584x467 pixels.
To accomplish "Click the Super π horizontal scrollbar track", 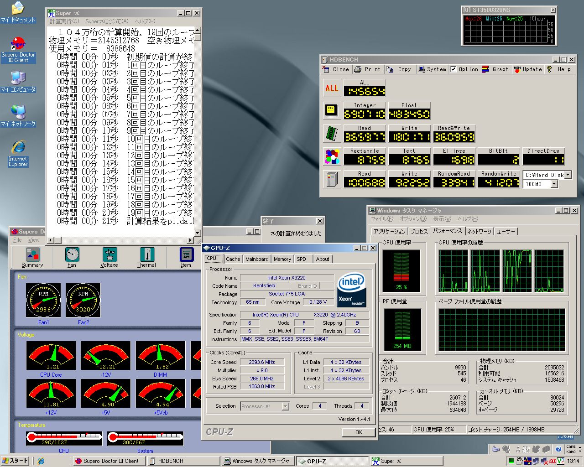I will tap(123, 240).
